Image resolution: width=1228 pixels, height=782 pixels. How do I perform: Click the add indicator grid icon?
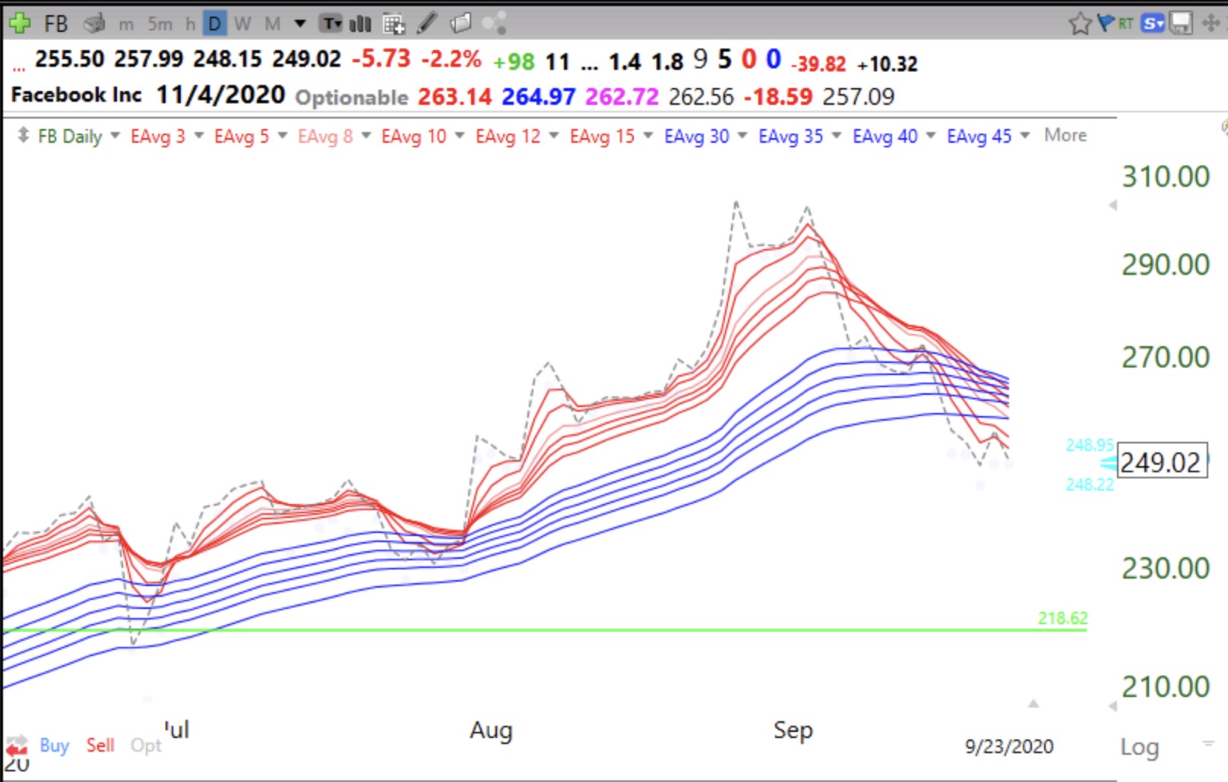[394, 24]
